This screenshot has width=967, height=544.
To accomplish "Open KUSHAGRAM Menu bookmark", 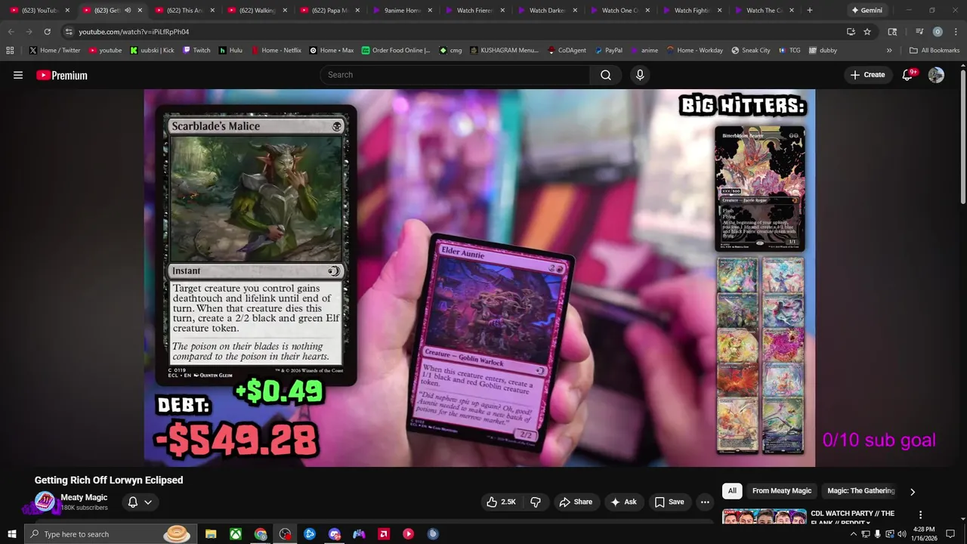I will [x=505, y=51].
